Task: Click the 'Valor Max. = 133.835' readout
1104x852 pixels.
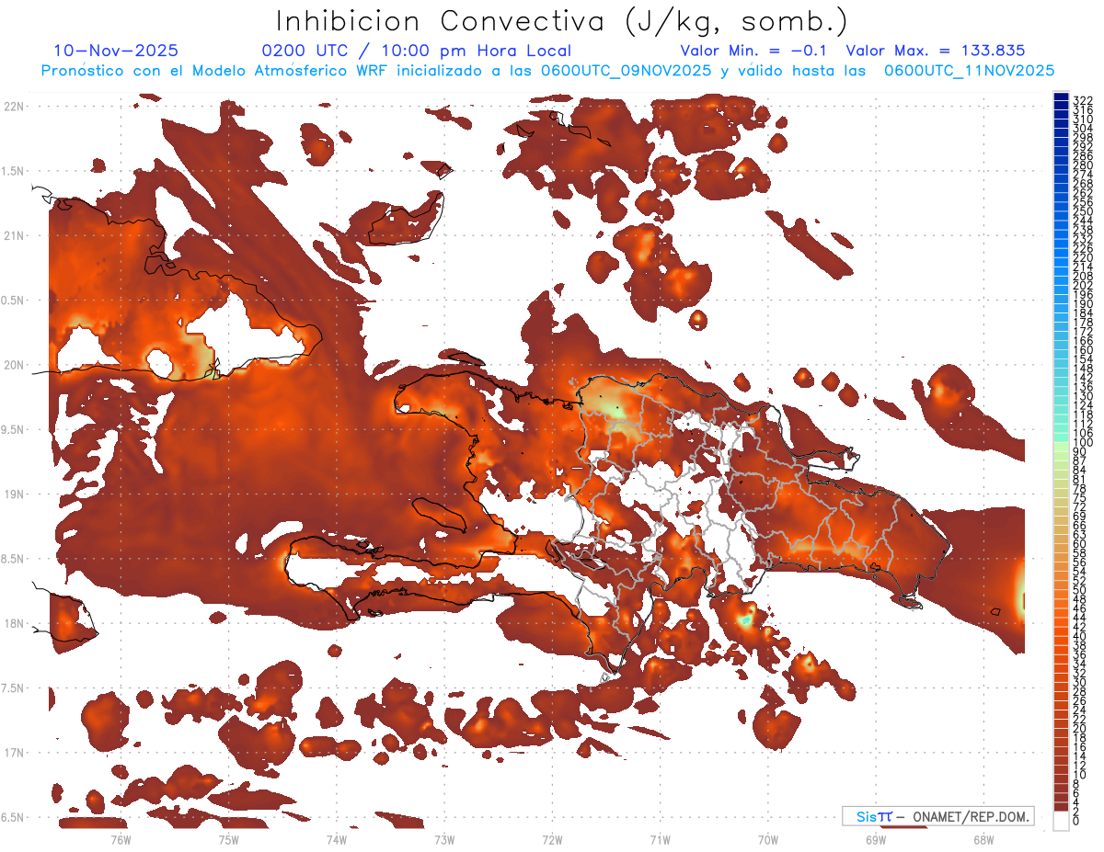Action: (936, 51)
